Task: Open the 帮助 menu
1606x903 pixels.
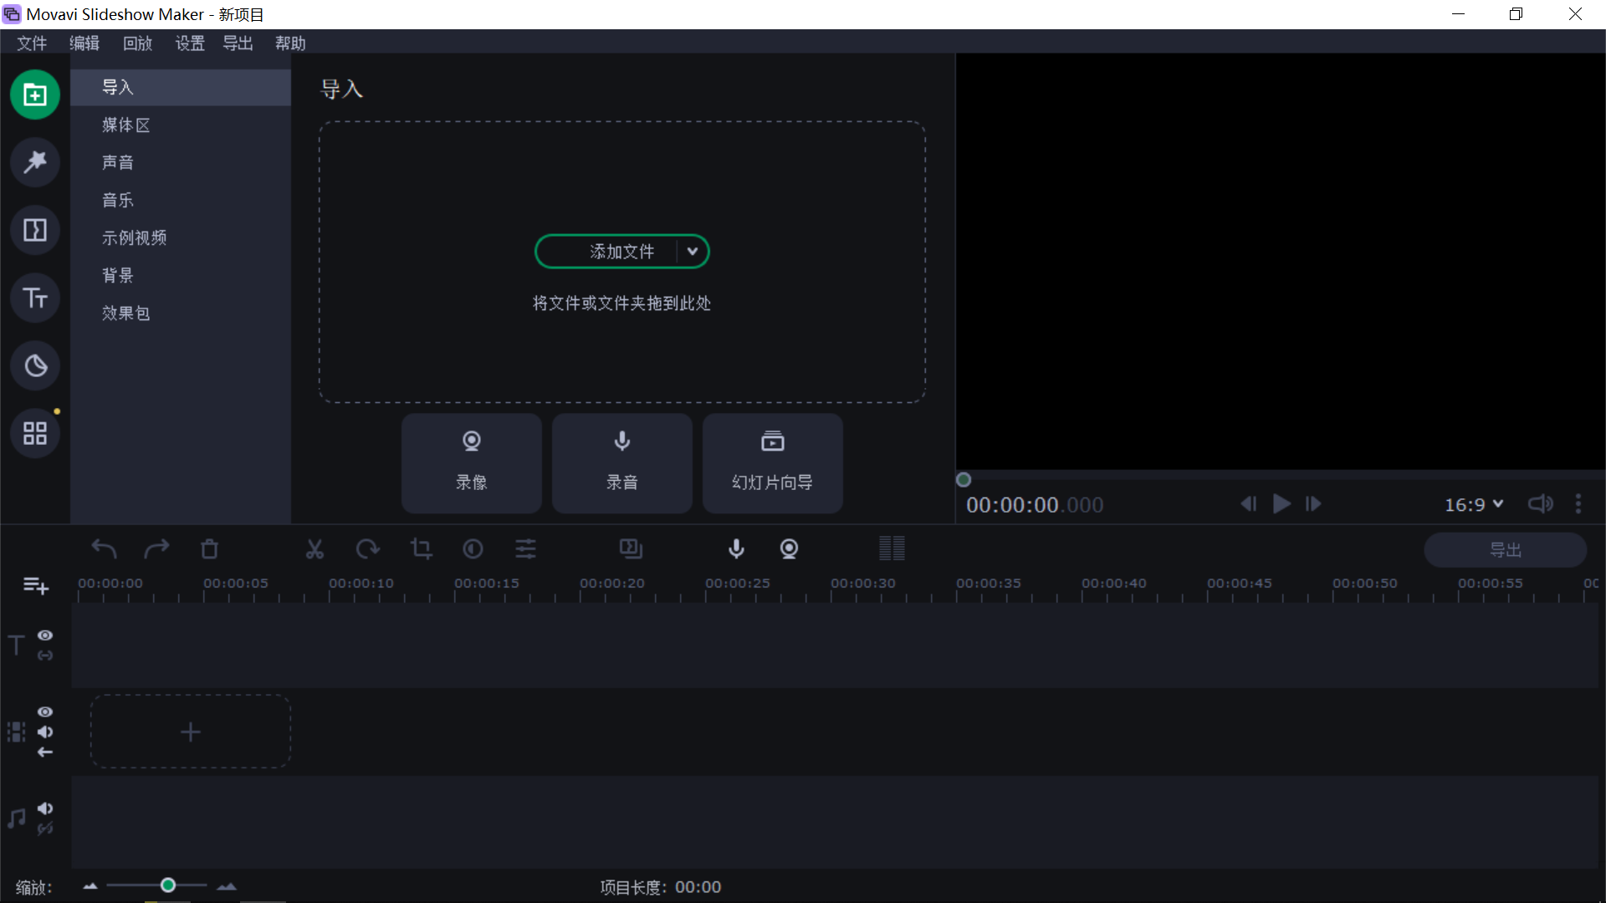Action: point(291,43)
